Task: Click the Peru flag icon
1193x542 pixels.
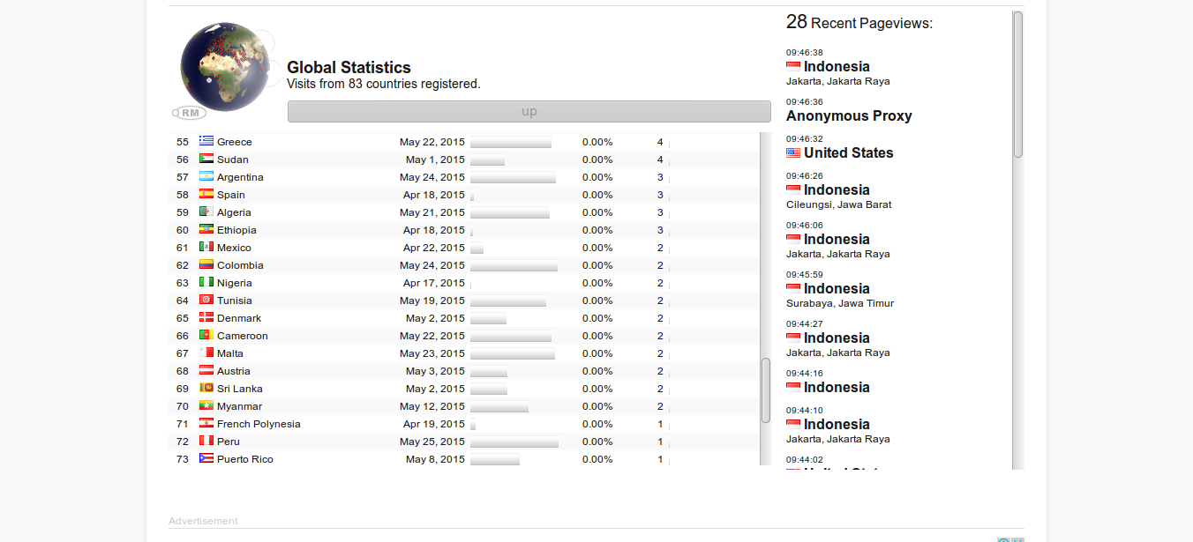Action: tap(206, 441)
